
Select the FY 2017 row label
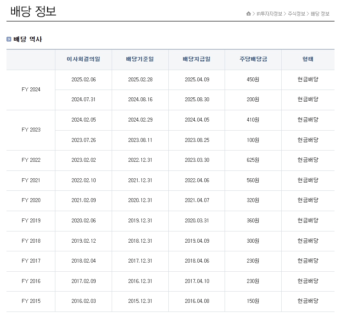(31, 261)
